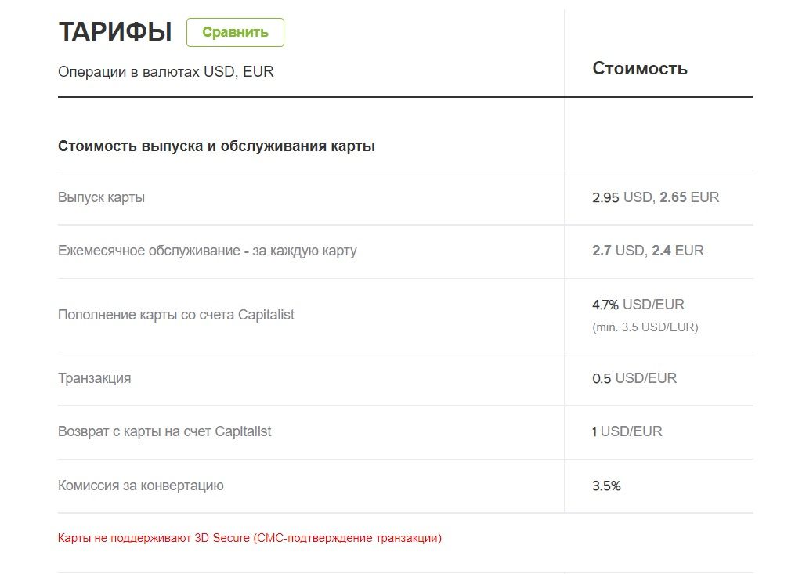The width and height of the screenshot is (795, 574).
Task: Click the red 3D Secure warning text
Action: [x=250, y=538]
